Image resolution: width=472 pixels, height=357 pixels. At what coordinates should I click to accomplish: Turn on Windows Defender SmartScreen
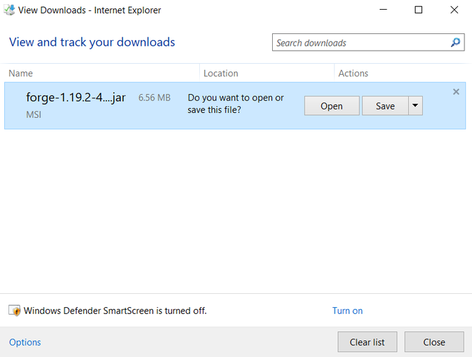click(347, 311)
